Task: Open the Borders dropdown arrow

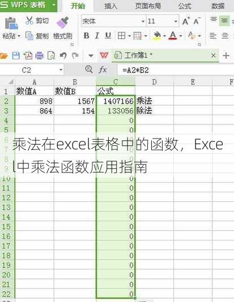Action: 129,36
